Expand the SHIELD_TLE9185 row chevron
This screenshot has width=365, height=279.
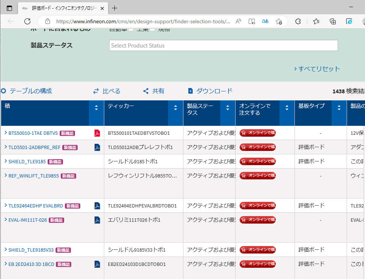click(x=6, y=161)
